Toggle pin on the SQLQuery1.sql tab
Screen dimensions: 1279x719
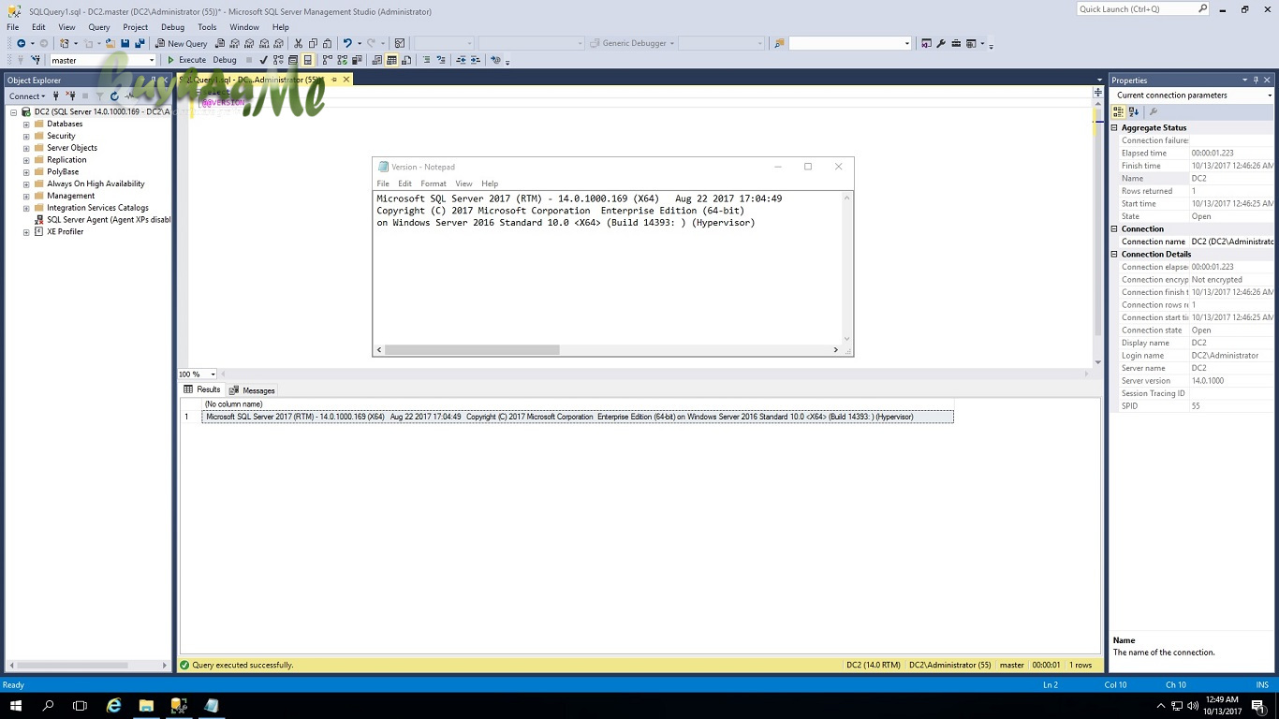tap(334, 80)
